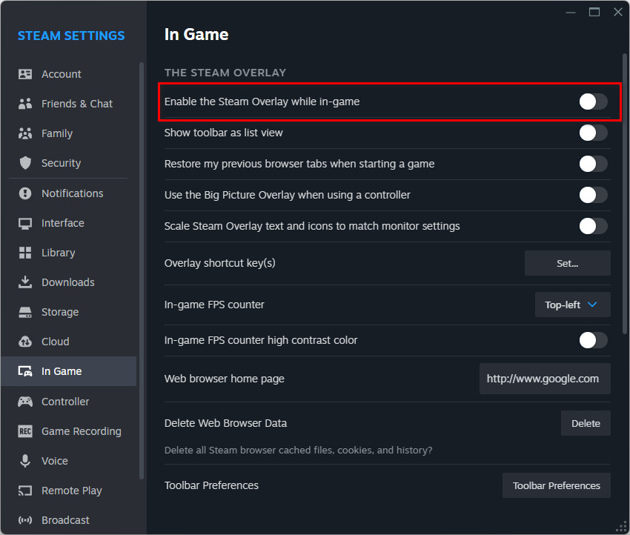This screenshot has width=630, height=535.
Task: Click the Account icon in sidebar
Action: tap(25, 74)
